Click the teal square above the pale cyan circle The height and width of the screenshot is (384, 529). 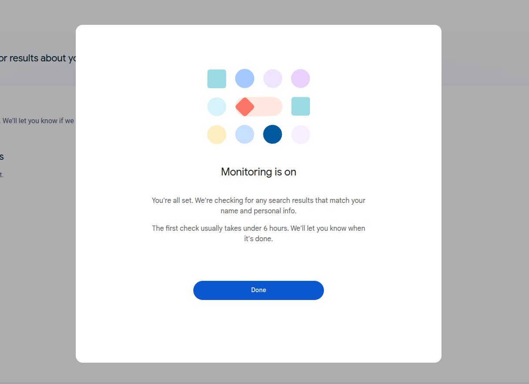[x=217, y=79]
